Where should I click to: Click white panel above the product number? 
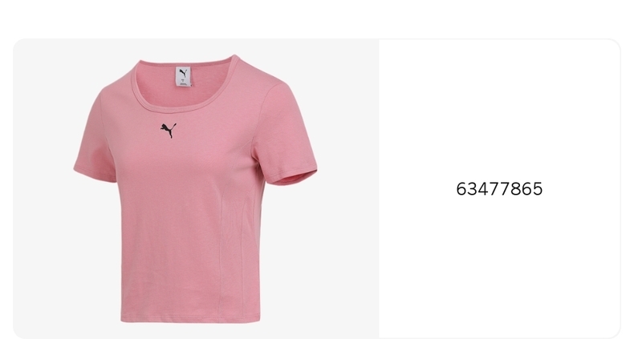coord(499,109)
